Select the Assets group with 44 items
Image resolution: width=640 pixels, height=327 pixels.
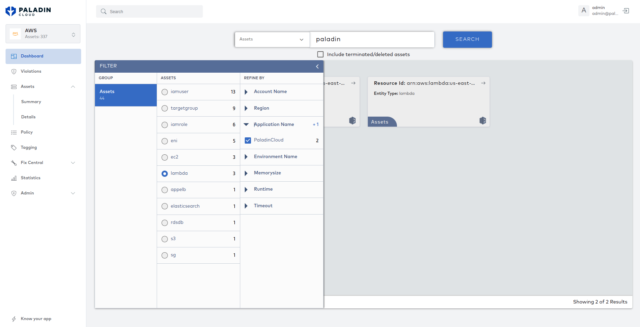pyautogui.click(x=126, y=95)
